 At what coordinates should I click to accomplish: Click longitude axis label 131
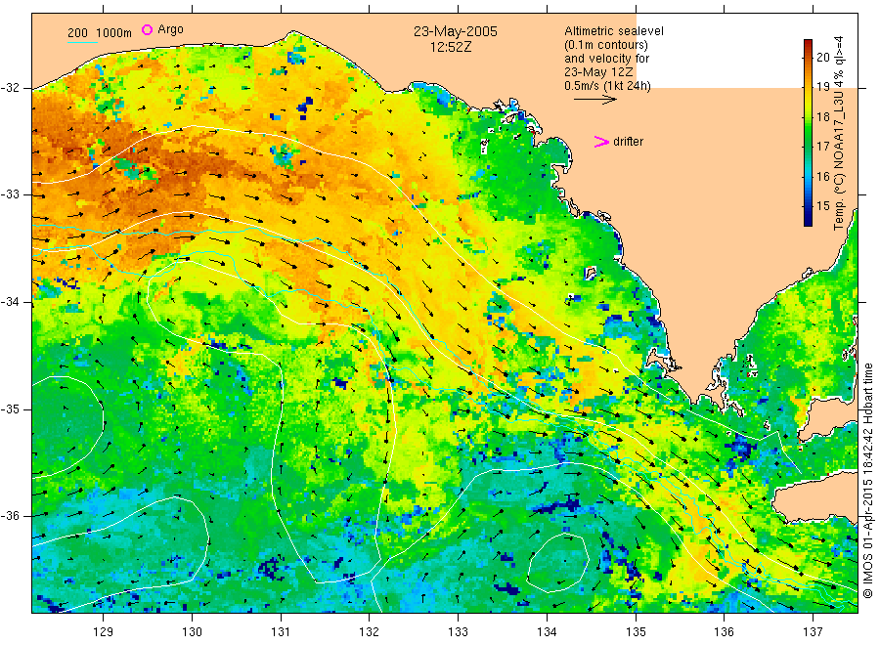tap(281, 632)
